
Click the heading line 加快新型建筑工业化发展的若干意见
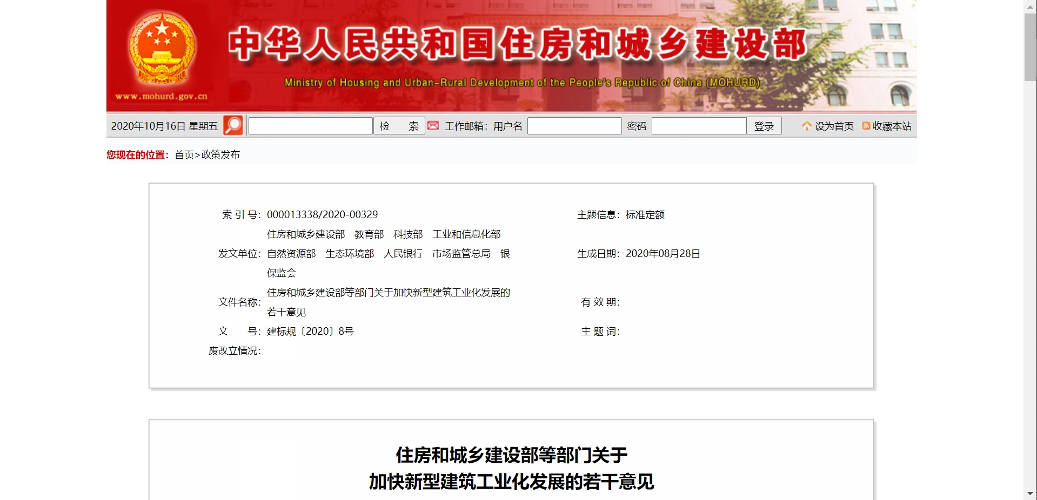tap(511, 482)
